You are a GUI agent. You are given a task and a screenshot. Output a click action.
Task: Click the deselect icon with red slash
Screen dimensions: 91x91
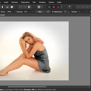[x=25, y=7]
